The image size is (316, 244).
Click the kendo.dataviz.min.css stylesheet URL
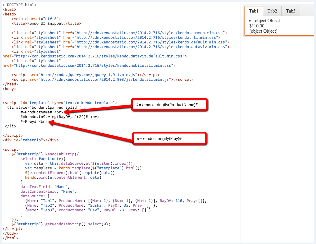click(x=151, y=47)
